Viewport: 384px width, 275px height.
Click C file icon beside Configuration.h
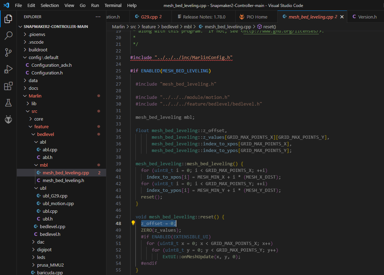pos(27,73)
